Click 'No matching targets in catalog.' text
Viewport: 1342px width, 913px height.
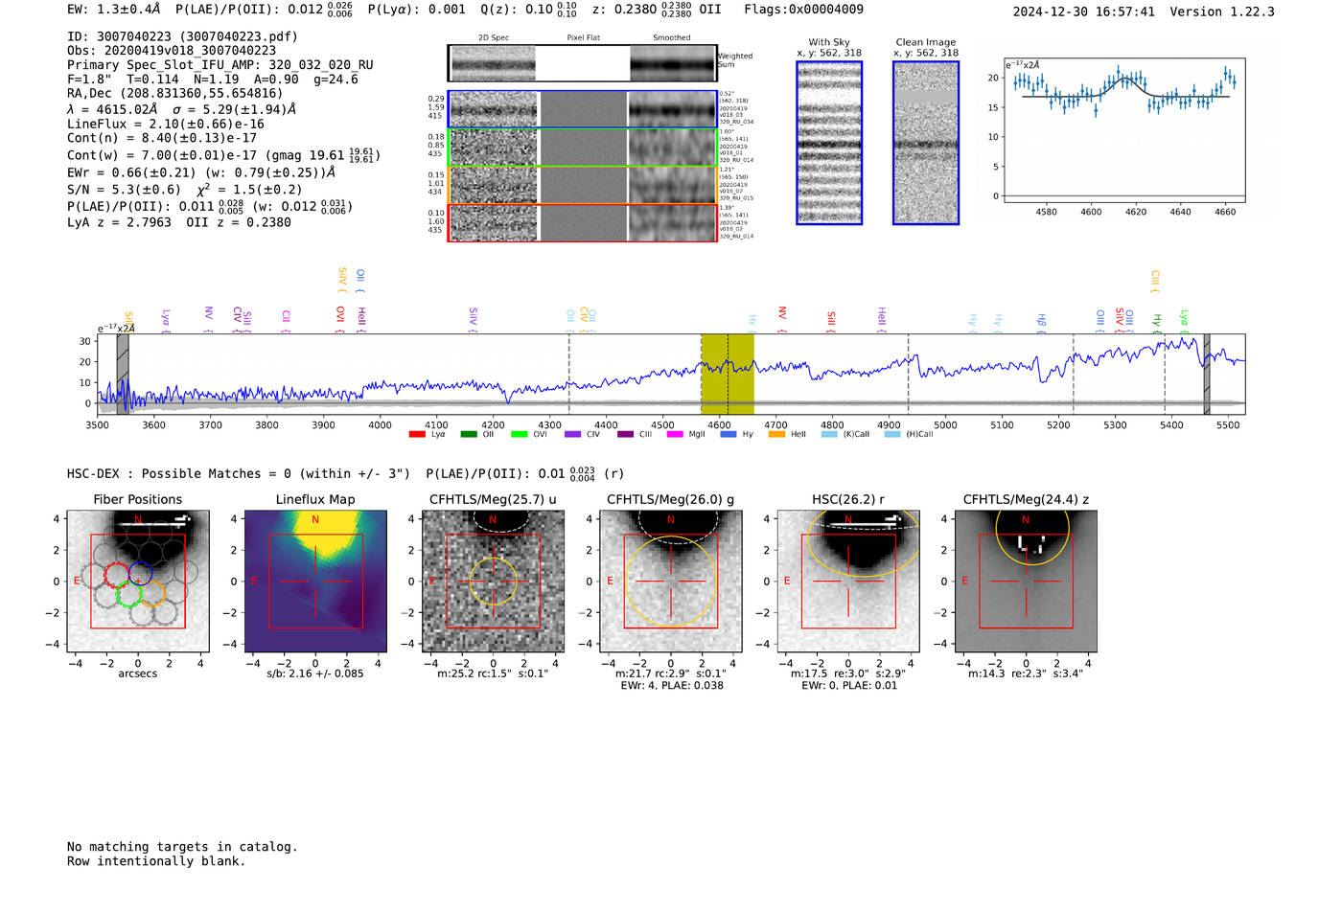[182, 847]
